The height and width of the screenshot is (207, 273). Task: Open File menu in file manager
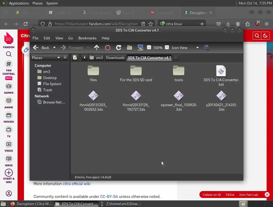(x=35, y=38)
